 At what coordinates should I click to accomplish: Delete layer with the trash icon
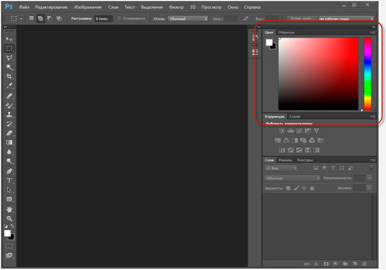pos(365,264)
